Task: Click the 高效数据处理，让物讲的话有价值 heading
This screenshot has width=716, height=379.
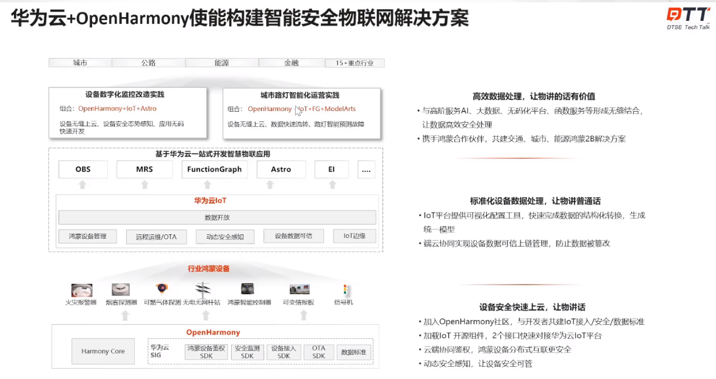Action: click(x=534, y=96)
